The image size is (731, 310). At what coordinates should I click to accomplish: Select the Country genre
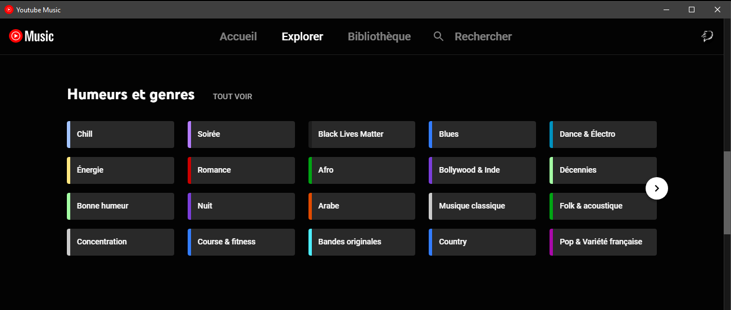point(482,242)
